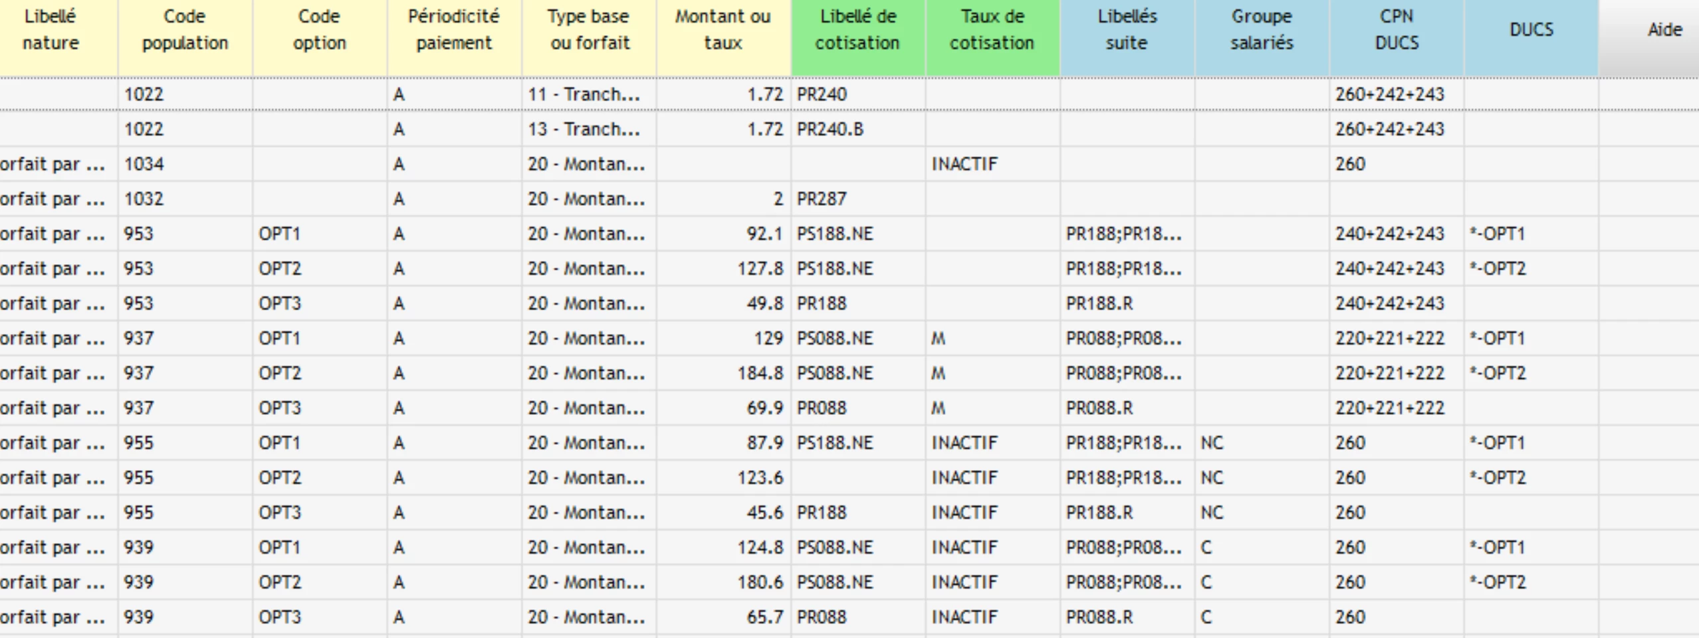
Task: Click the amount 123.6 cell
Action: click(723, 477)
